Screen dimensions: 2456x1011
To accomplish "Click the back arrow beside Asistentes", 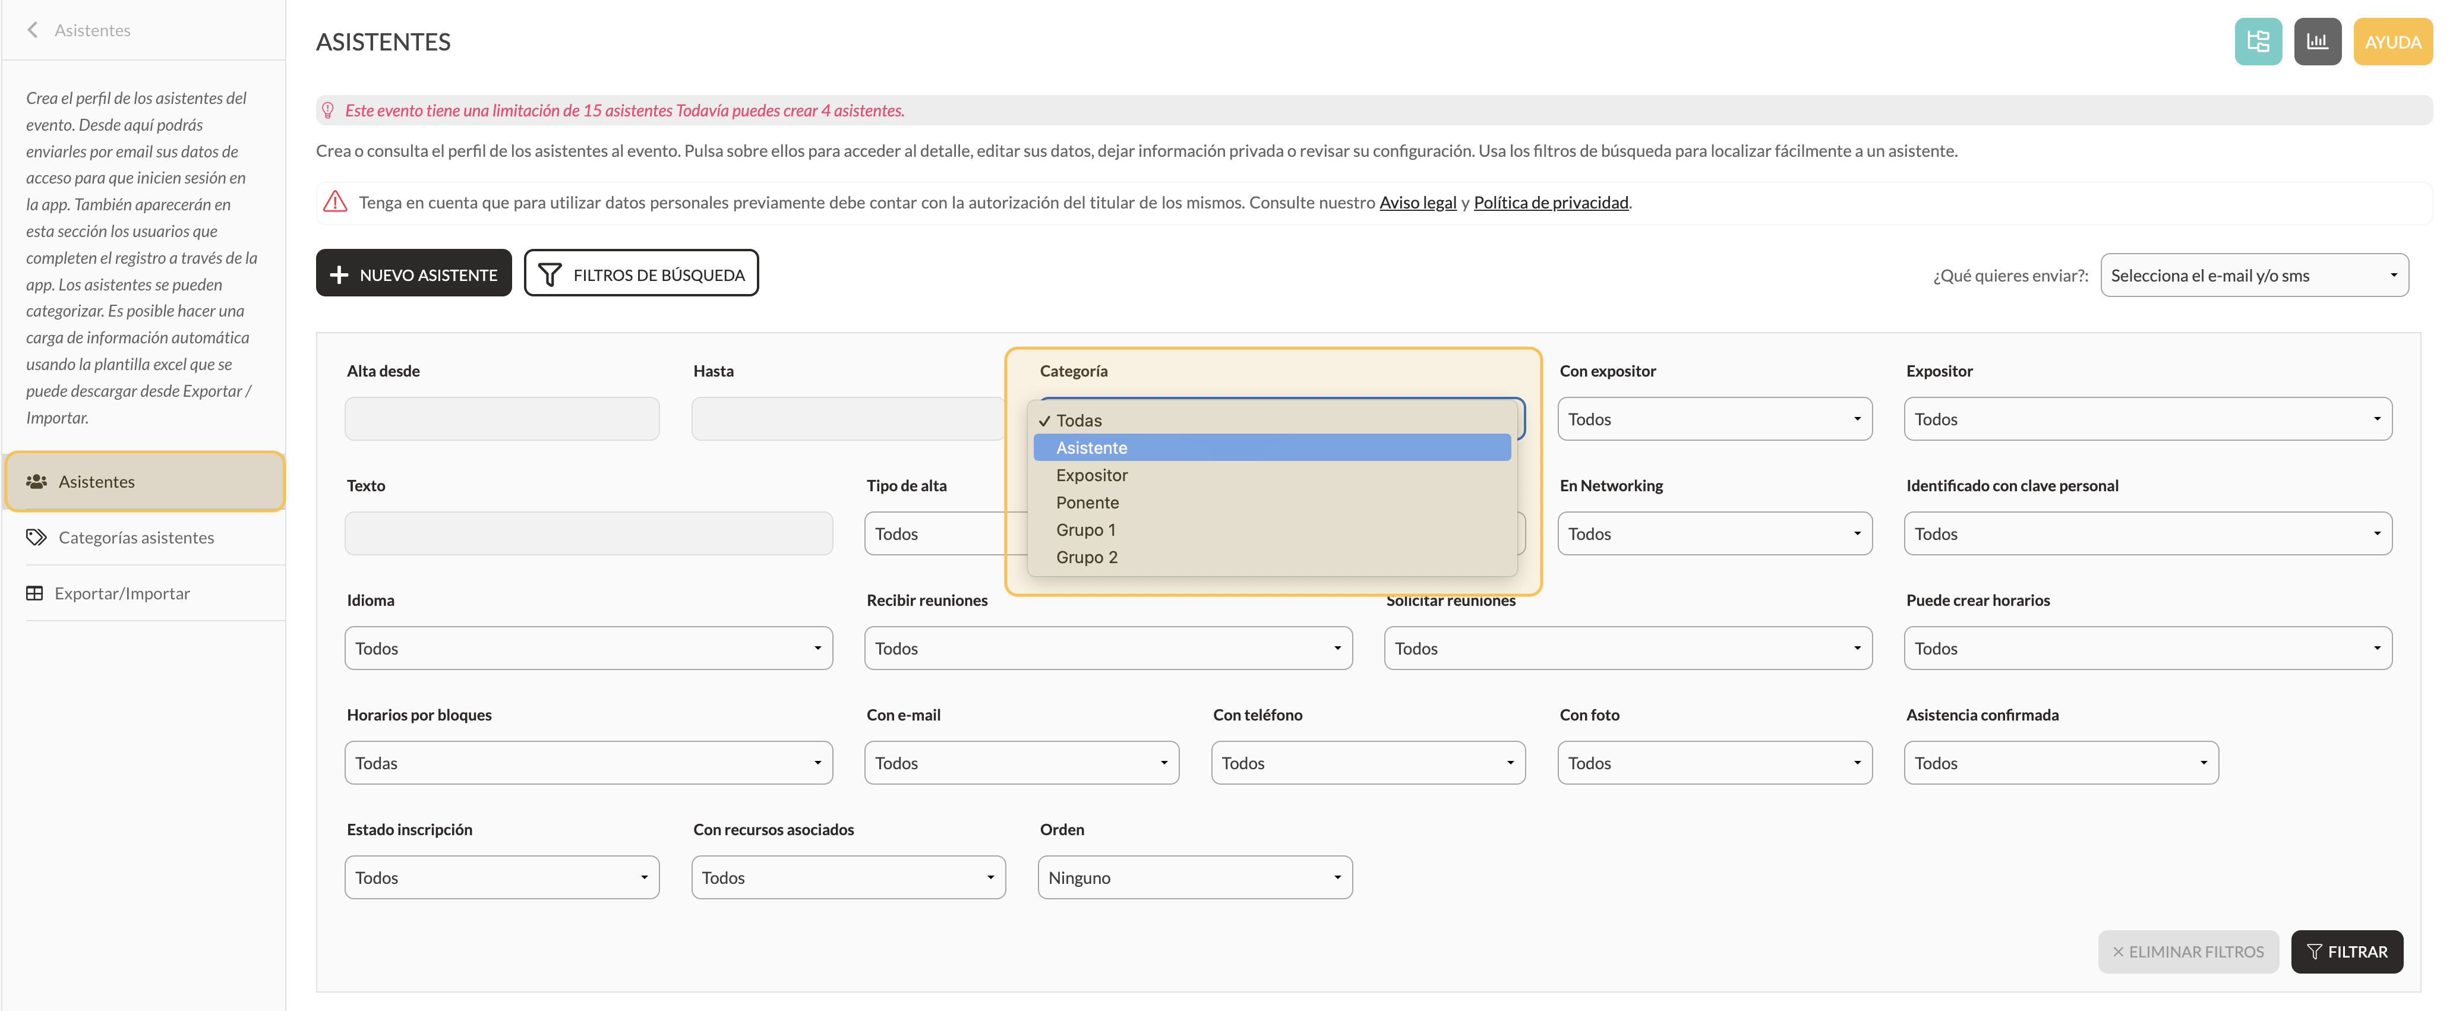I will coord(33,30).
